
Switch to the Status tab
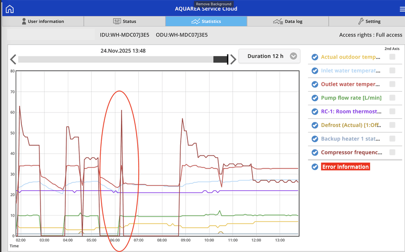pyautogui.click(x=125, y=21)
